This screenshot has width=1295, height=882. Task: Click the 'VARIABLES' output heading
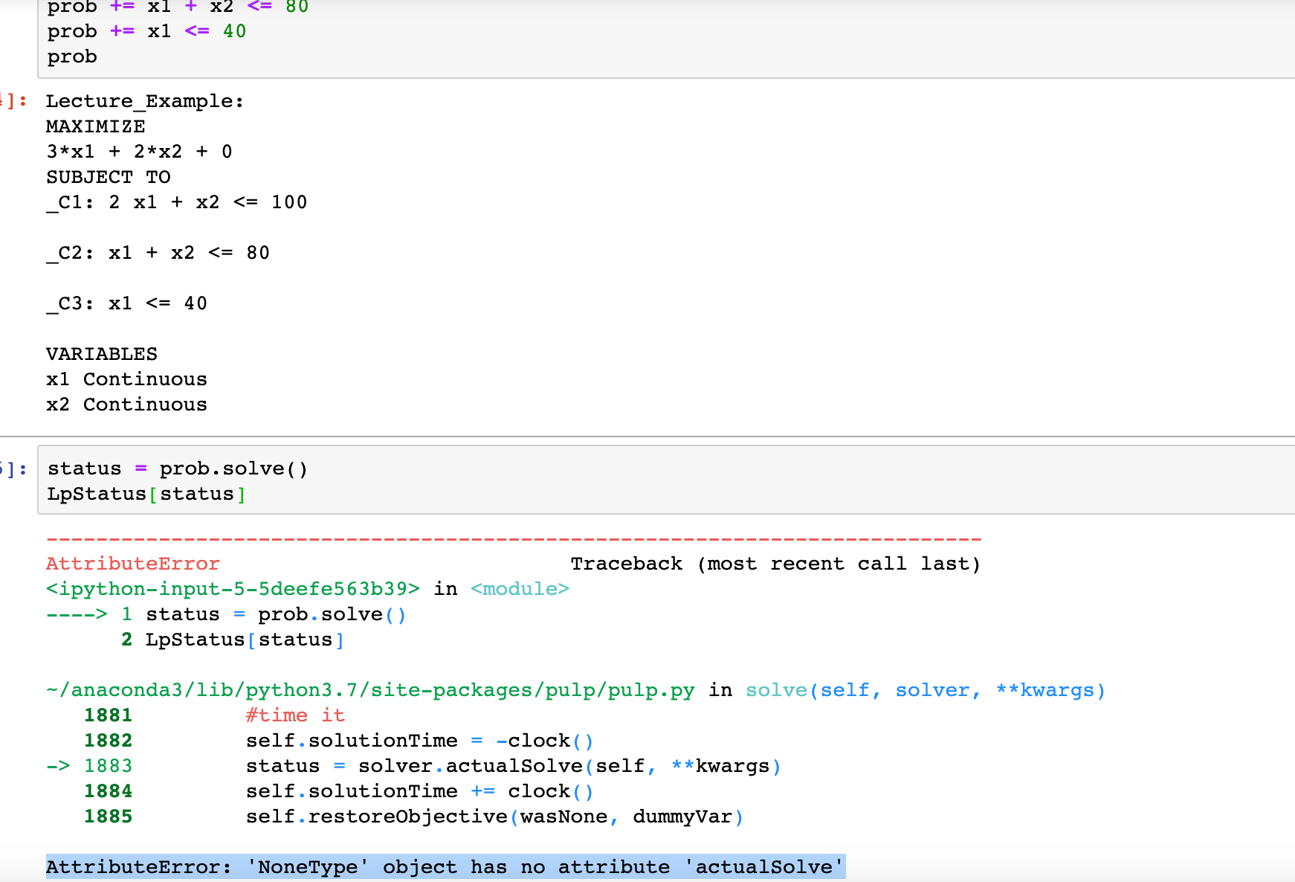(102, 354)
